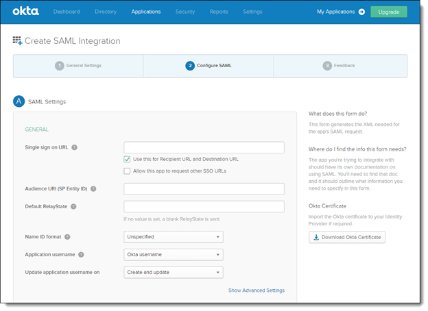428x311 pixels.
Task: Click the Okta logo
Action: (25, 11)
